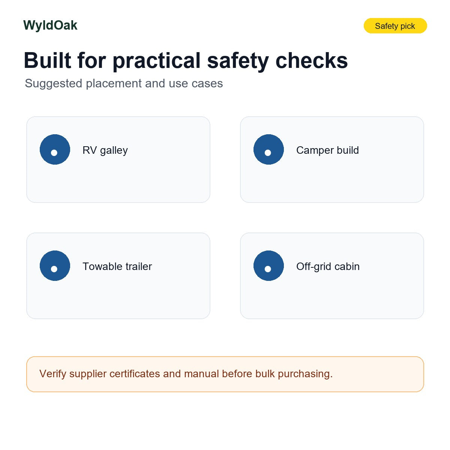Click the white dot inside Off-grid cabin icon
This screenshot has height=450, width=450.
point(268,269)
